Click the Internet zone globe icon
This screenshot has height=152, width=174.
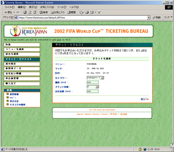(145, 149)
